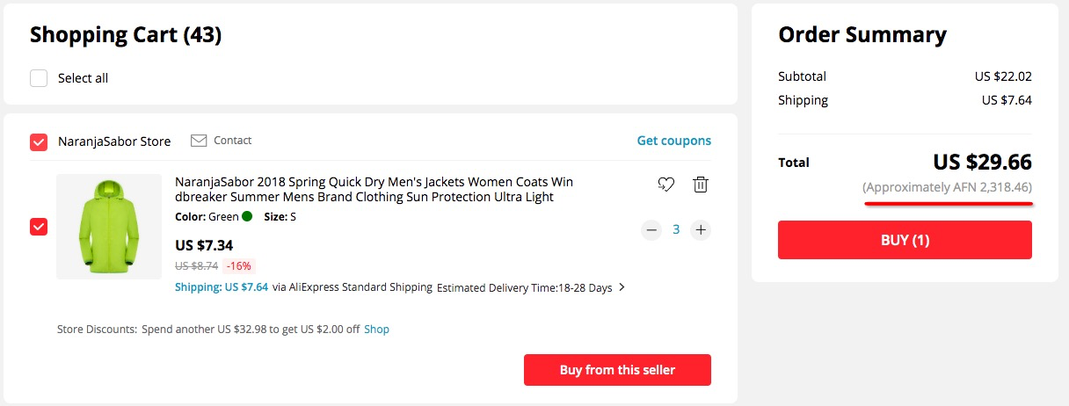The height and width of the screenshot is (406, 1069).
Task: Click the Shopping Cart (43) heading
Action: [126, 35]
